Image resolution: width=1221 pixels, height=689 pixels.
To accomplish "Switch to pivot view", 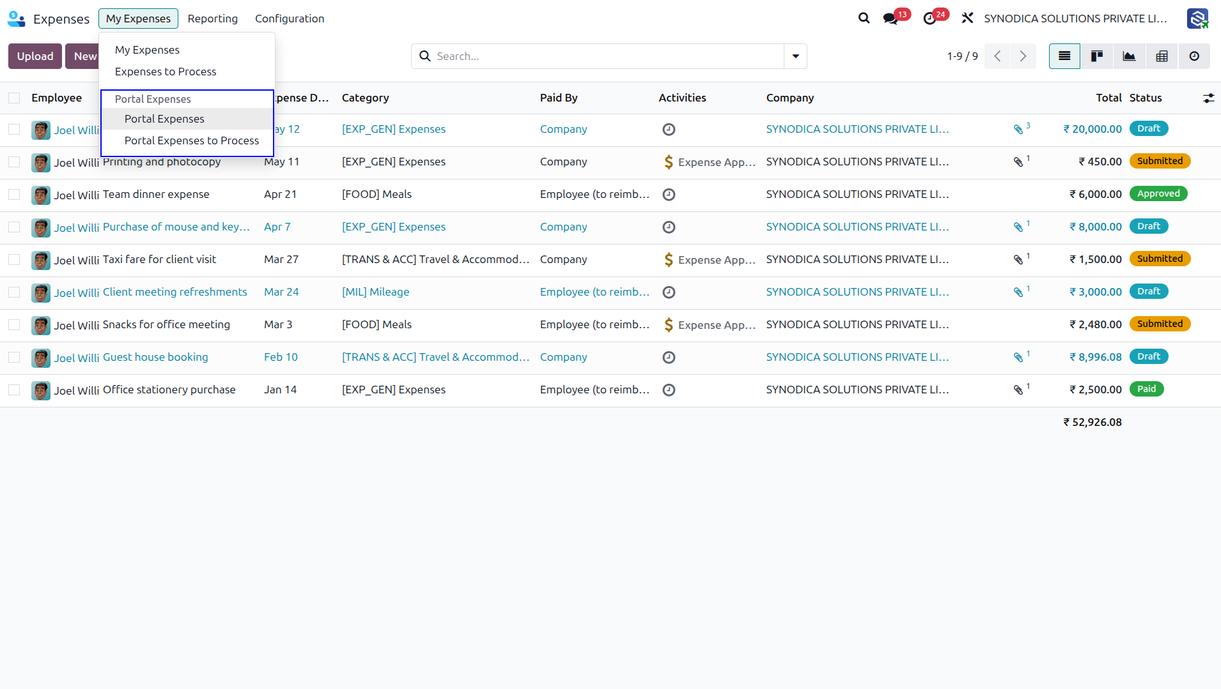I will tap(1162, 56).
